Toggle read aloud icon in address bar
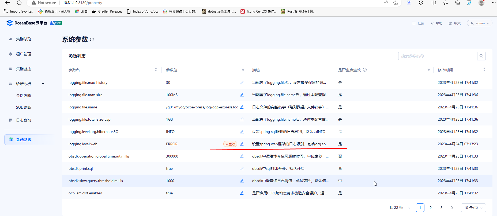 coord(386,3)
